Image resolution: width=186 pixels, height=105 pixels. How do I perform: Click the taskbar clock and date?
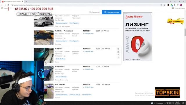pos(178,103)
